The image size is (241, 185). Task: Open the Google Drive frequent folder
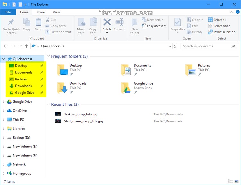click(137, 88)
